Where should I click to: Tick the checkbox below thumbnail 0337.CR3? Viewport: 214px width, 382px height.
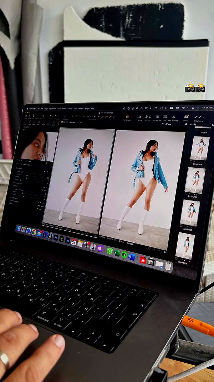pos(186,193)
